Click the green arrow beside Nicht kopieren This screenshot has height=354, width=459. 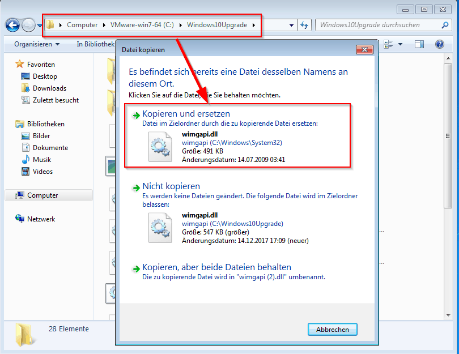coord(136,188)
